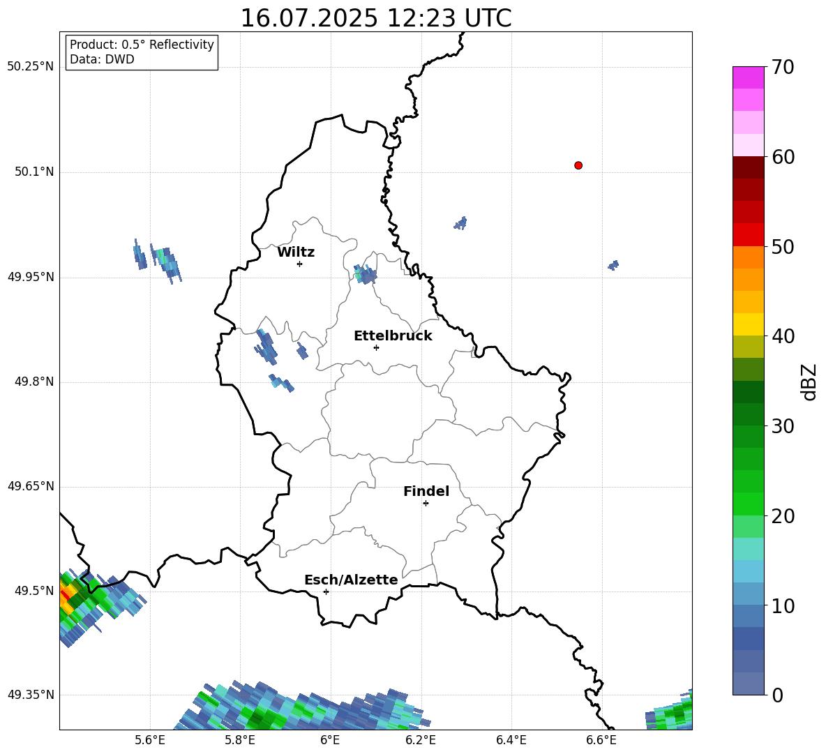The width and height of the screenshot is (826, 754).
Task: Click the Findel station label
Action: point(426,491)
